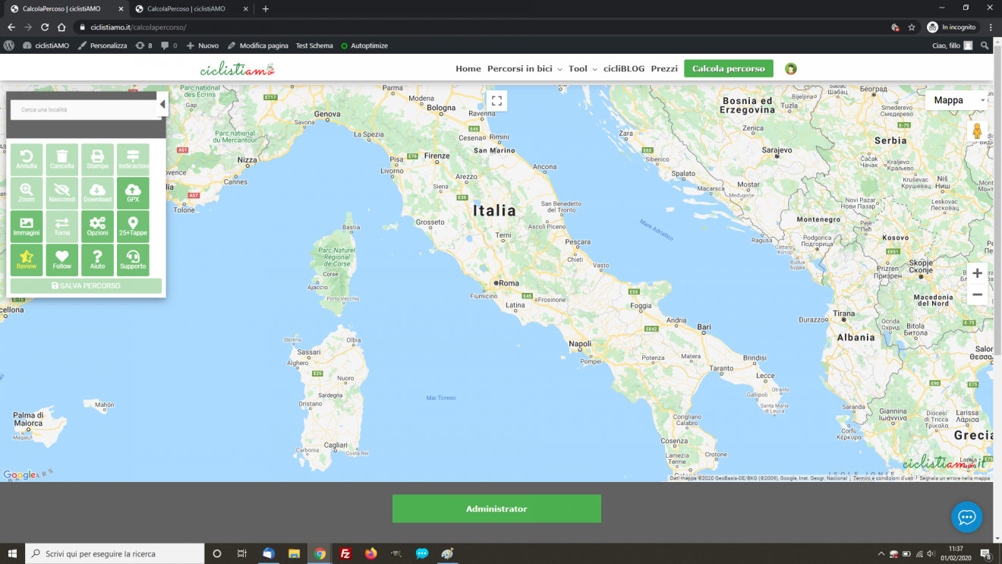
Task: Click the Review star tool
Action: click(27, 260)
